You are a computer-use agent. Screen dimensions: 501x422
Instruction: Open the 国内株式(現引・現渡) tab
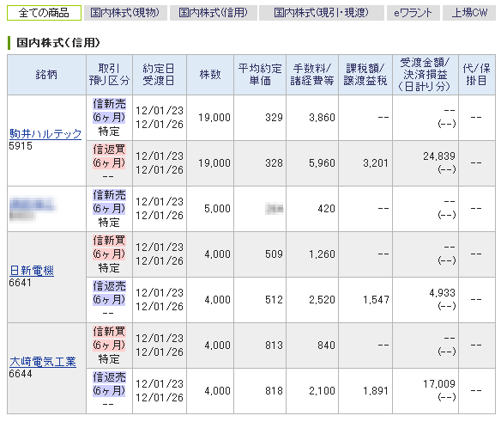click(x=322, y=13)
